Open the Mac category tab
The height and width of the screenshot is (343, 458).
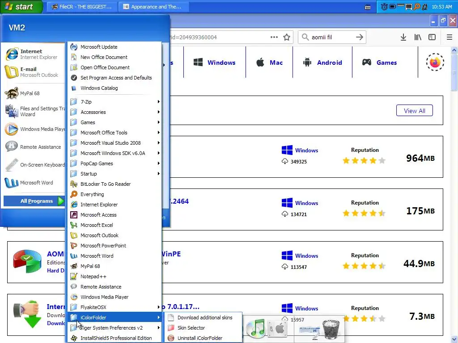[x=269, y=63]
